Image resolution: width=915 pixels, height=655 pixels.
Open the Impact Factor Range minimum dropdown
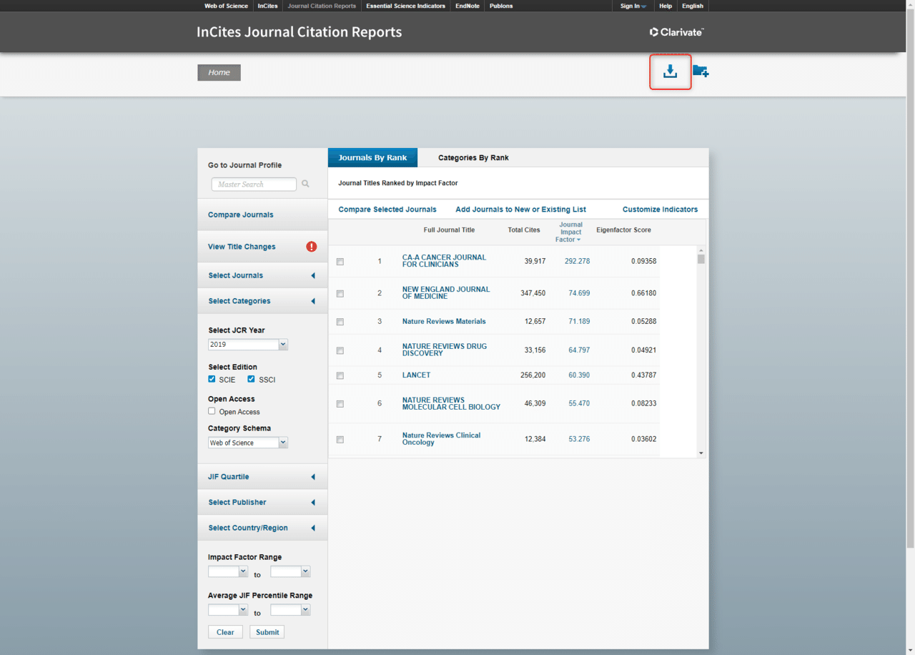point(228,572)
